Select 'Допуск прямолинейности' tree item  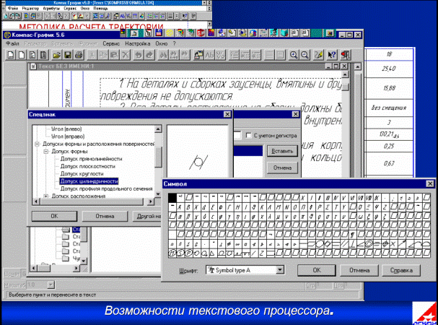coord(92,159)
